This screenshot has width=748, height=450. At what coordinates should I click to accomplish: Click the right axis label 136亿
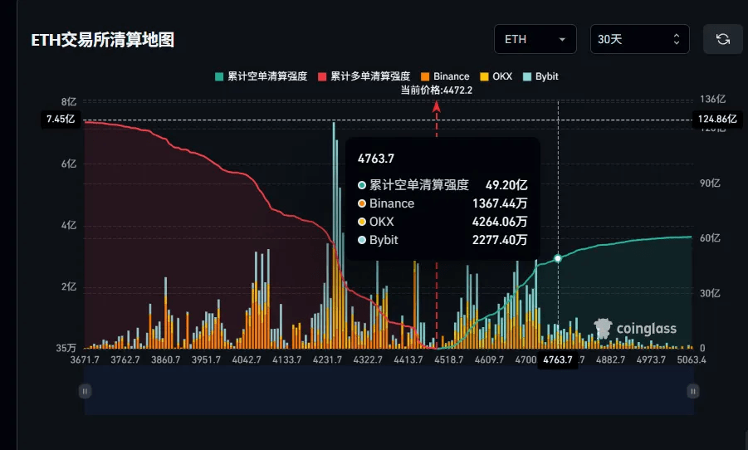coord(712,100)
